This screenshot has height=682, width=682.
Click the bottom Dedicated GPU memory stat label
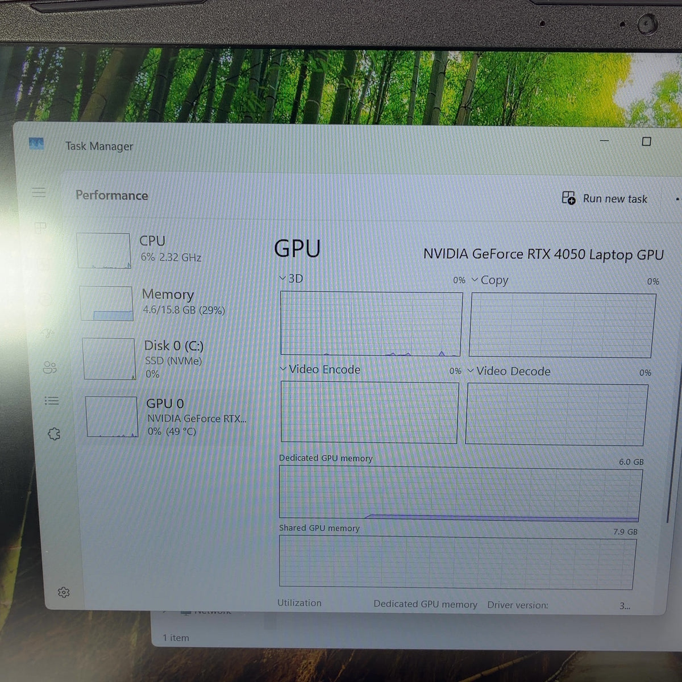tap(425, 604)
